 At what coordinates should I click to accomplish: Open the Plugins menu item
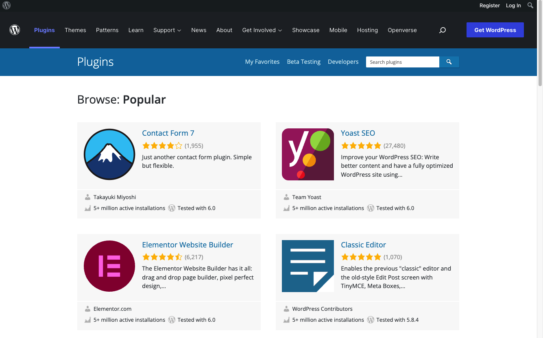click(x=44, y=30)
